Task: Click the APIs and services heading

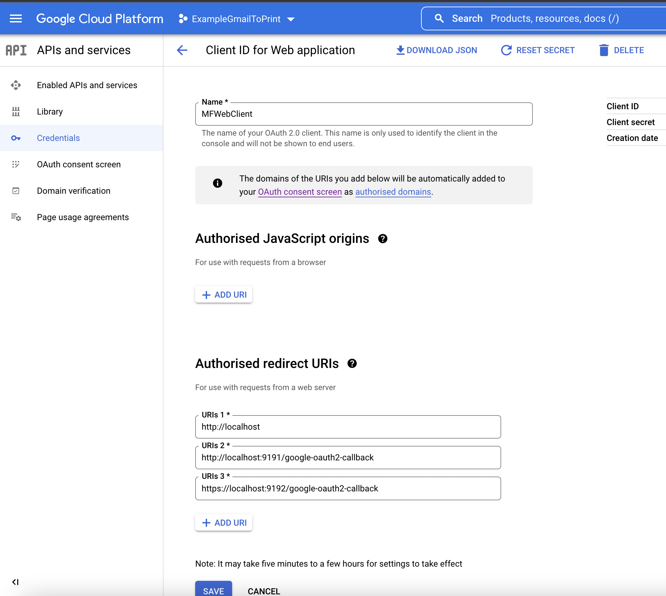Action: [84, 50]
